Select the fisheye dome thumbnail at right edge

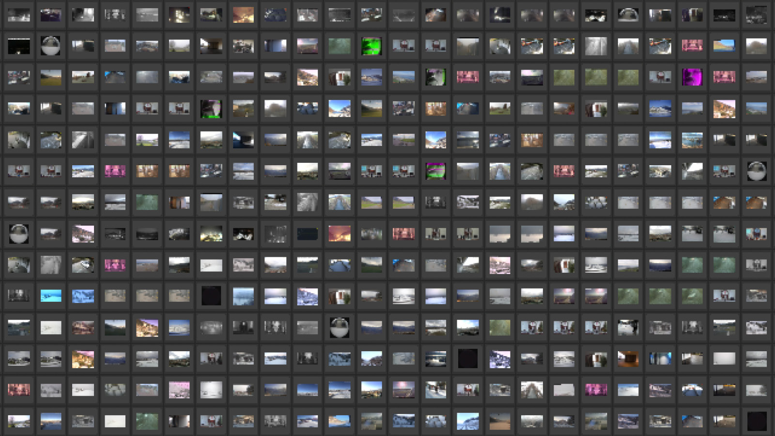click(756, 171)
